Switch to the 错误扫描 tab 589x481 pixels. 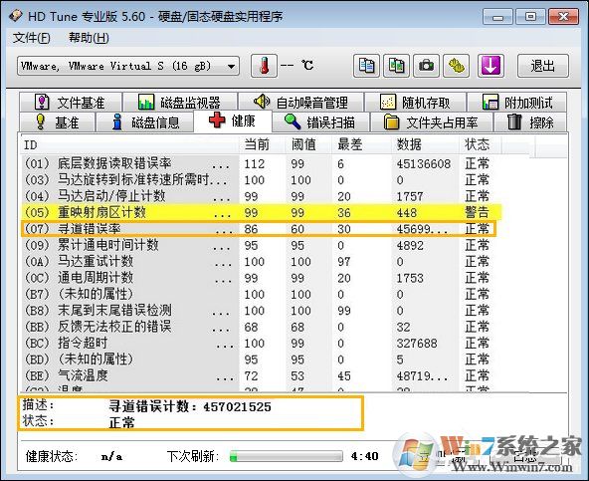click(320, 121)
